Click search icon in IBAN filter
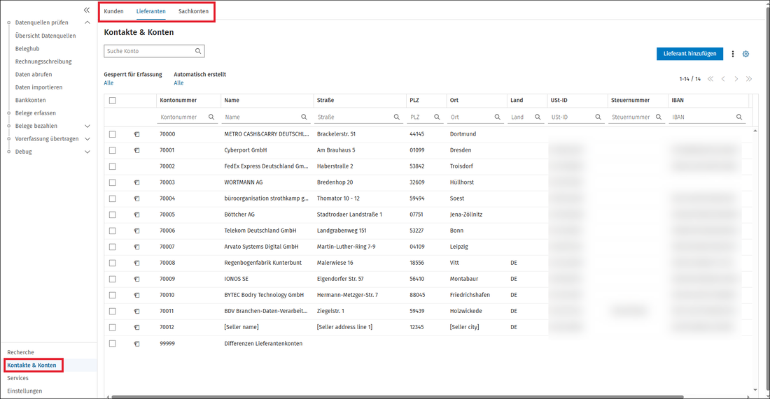 (739, 117)
